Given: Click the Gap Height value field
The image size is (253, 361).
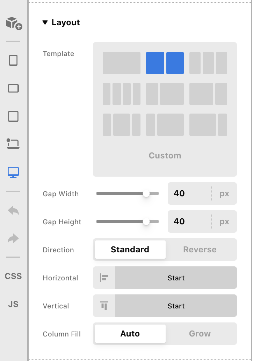Looking at the screenshot, I should pyautogui.click(x=189, y=222).
